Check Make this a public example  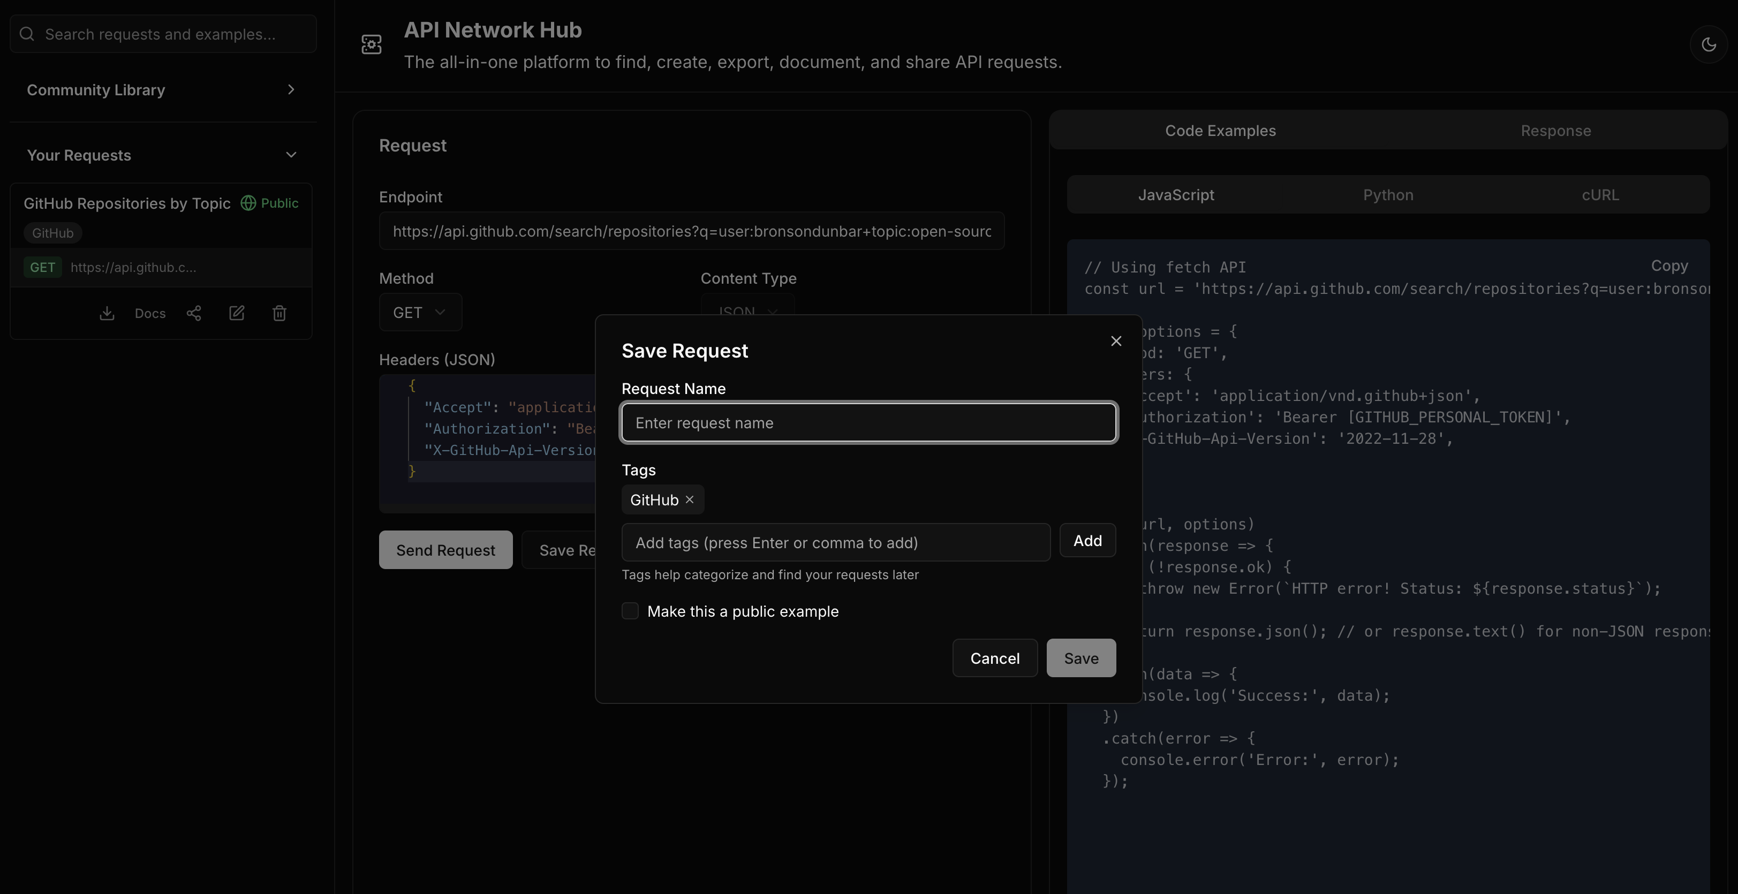[x=630, y=611]
